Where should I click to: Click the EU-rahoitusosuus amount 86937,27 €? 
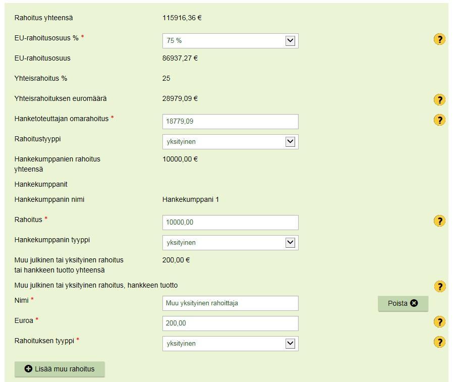point(180,58)
